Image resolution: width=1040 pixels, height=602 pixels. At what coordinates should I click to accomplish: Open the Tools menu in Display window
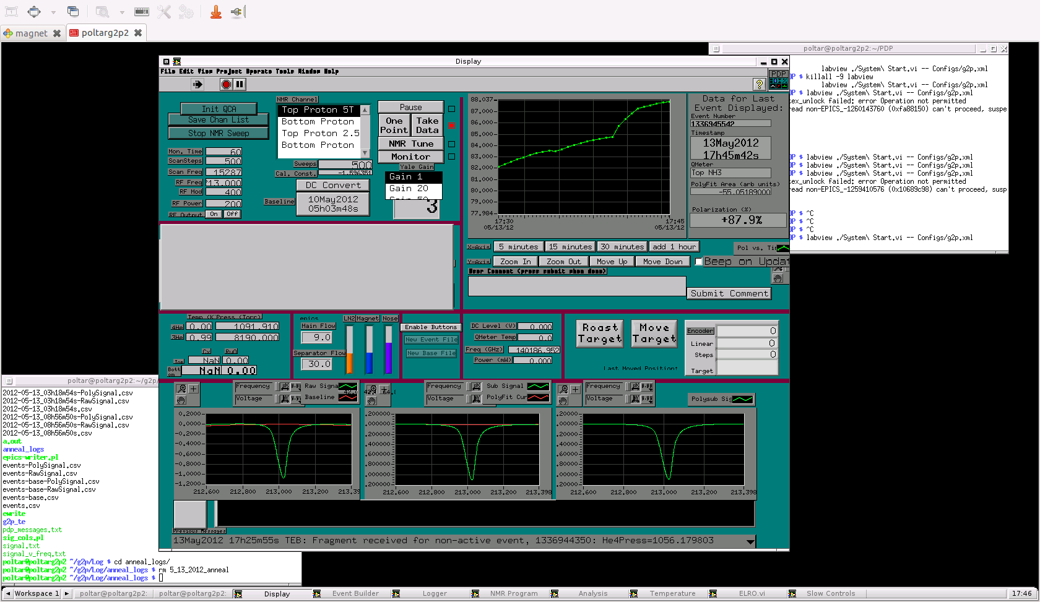click(x=285, y=72)
